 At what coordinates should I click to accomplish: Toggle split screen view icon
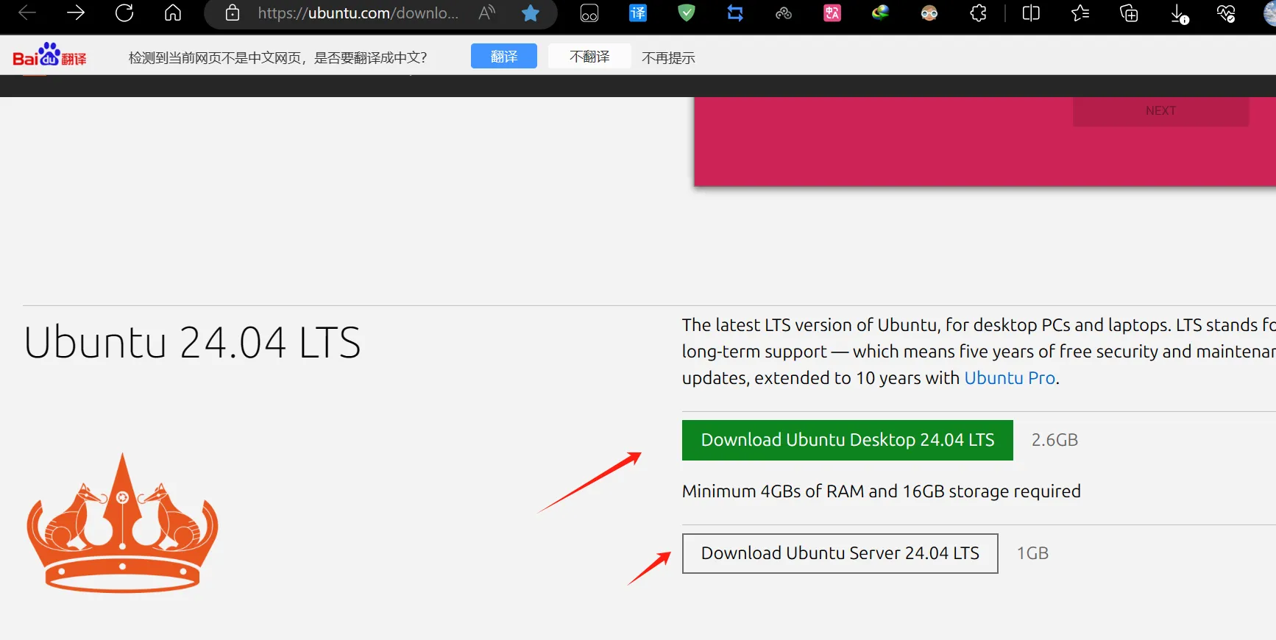pos(1031,13)
